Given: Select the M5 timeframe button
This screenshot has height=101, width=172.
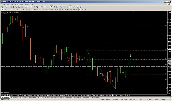Looking at the screenshot, I should [x=65, y=10].
